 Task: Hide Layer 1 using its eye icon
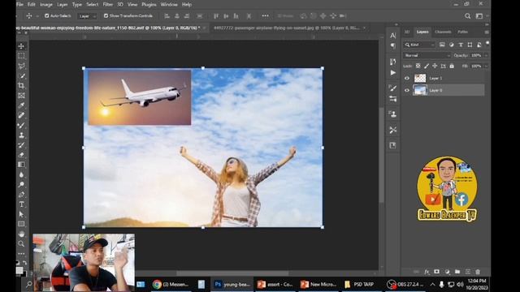407,78
